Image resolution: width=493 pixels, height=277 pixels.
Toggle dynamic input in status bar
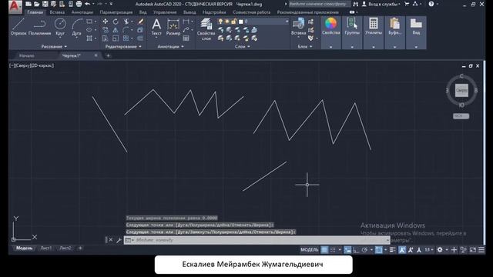(347, 249)
